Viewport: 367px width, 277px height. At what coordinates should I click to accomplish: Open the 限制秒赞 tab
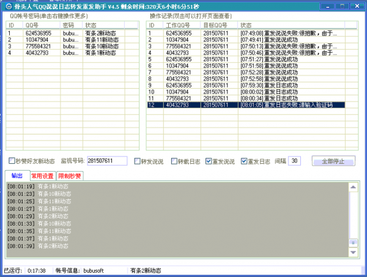click(x=70, y=176)
